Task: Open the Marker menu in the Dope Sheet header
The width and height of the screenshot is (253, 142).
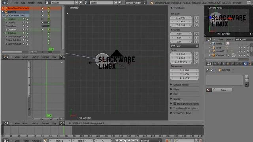Action: pyautogui.click(x=35, y=57)
